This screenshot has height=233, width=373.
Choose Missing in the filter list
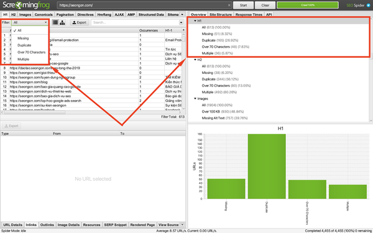click(x=23, y=38)
